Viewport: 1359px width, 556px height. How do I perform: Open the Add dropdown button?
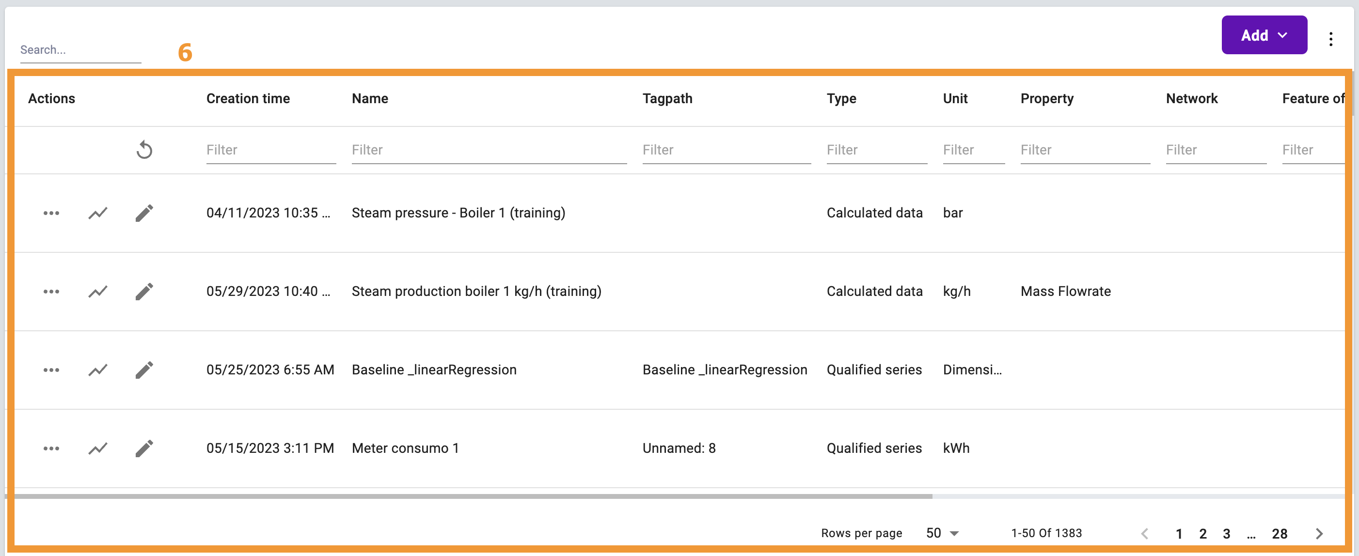[x=1264, y=35]
